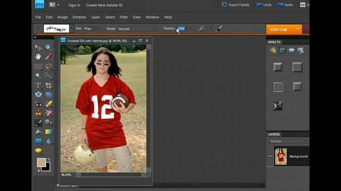Click the Opacity value field
Screen dimensions: 341x191
[x=182, y=29]
